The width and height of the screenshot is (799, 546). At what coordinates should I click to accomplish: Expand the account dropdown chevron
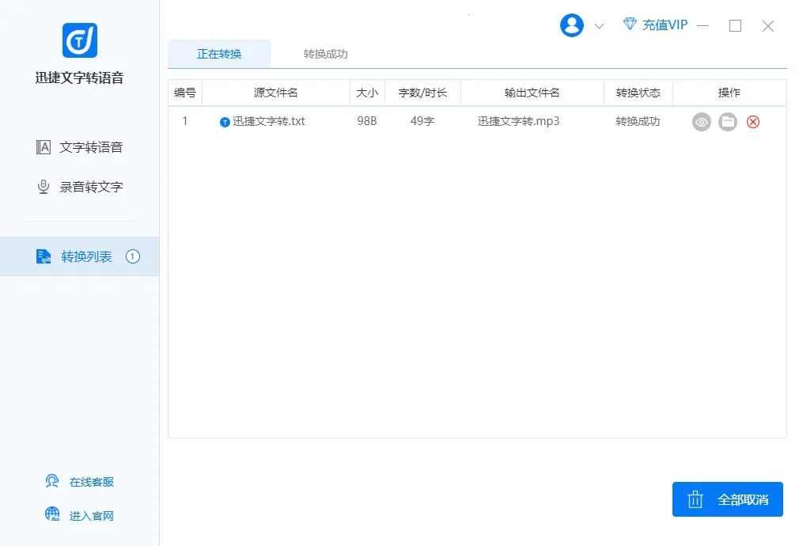(599, 26)
